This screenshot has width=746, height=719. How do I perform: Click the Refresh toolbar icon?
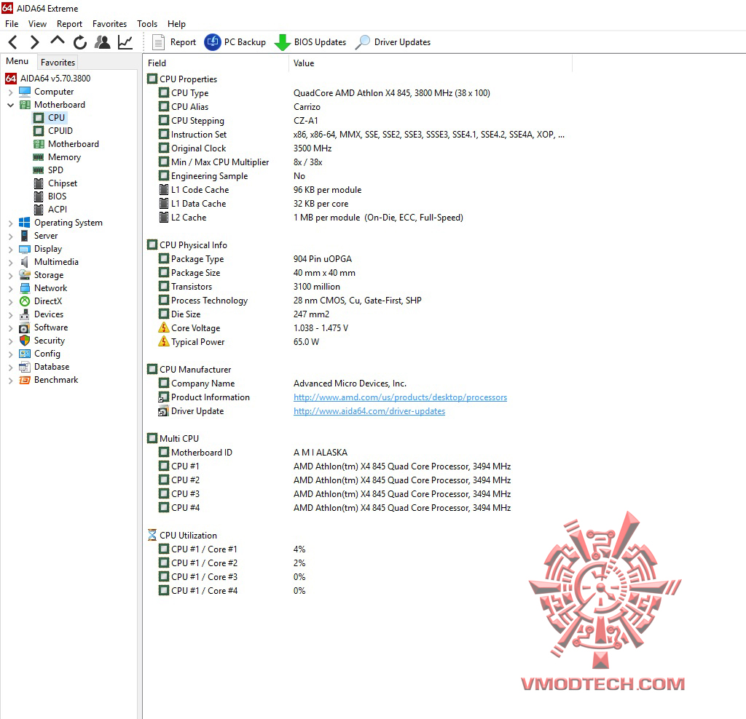tap(80, 42)
